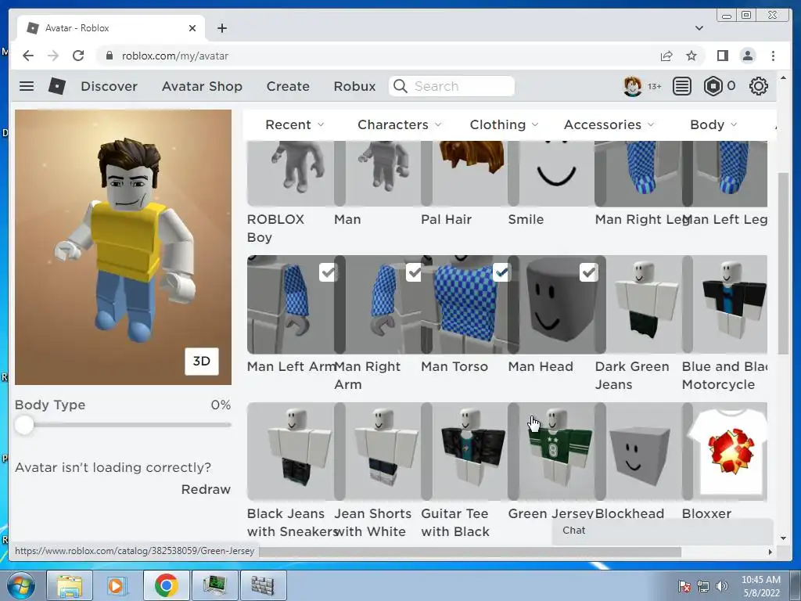
Task: Click the Redraw link
Action: coord(206,489)
